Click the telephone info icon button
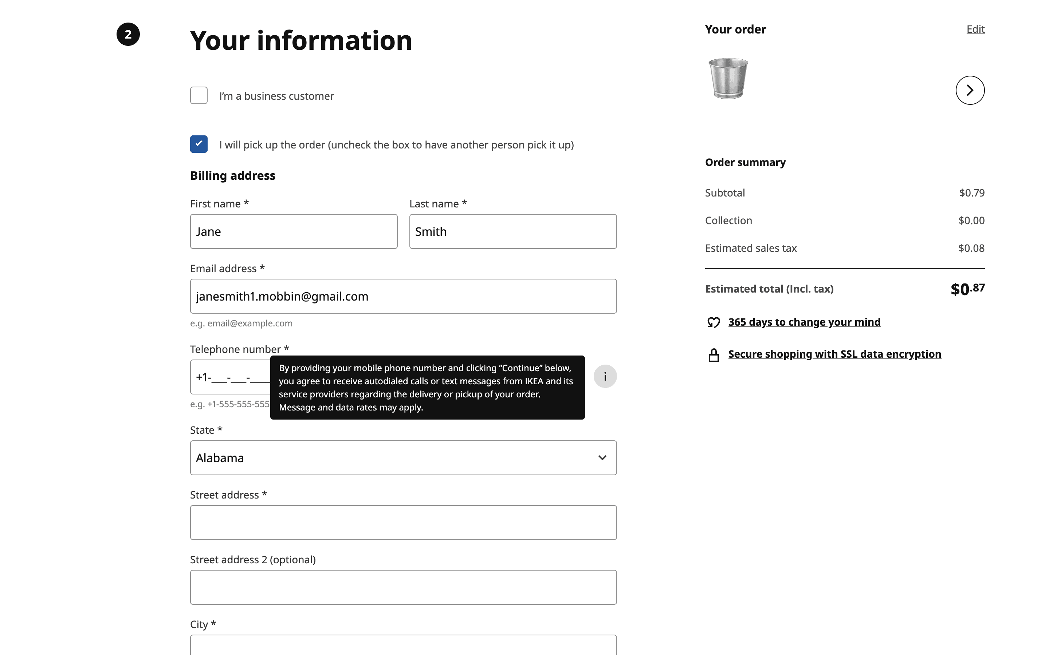Screen dimensions: 1049x655 click(605, 377)
